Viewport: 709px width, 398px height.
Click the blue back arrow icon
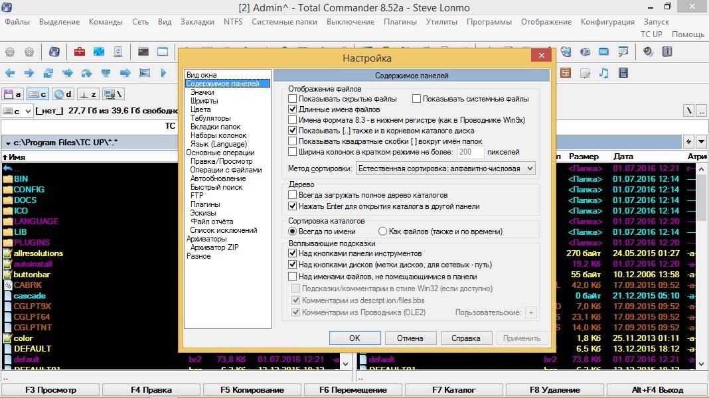pyautogui.click(x=10, y=73)
